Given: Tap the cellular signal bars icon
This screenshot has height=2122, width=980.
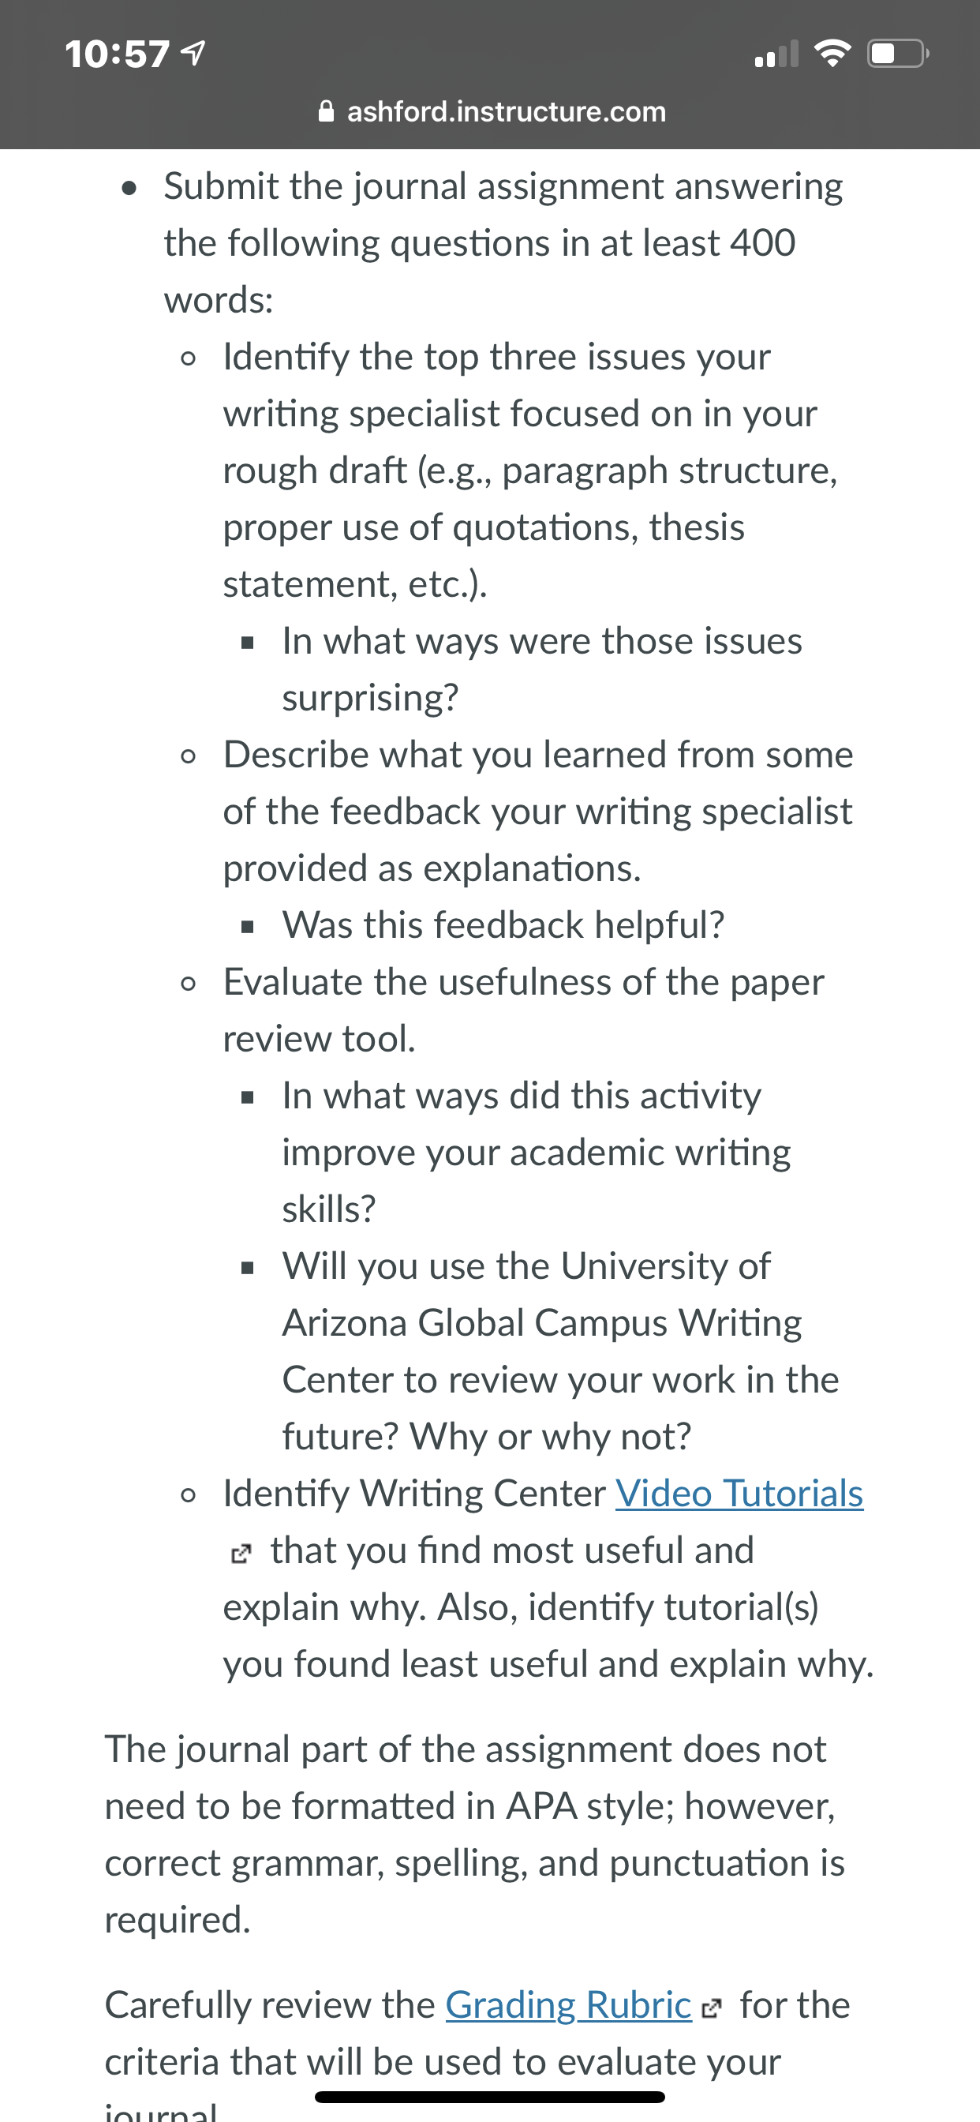Looking at the screenshot, I should (x=776, y=54).
